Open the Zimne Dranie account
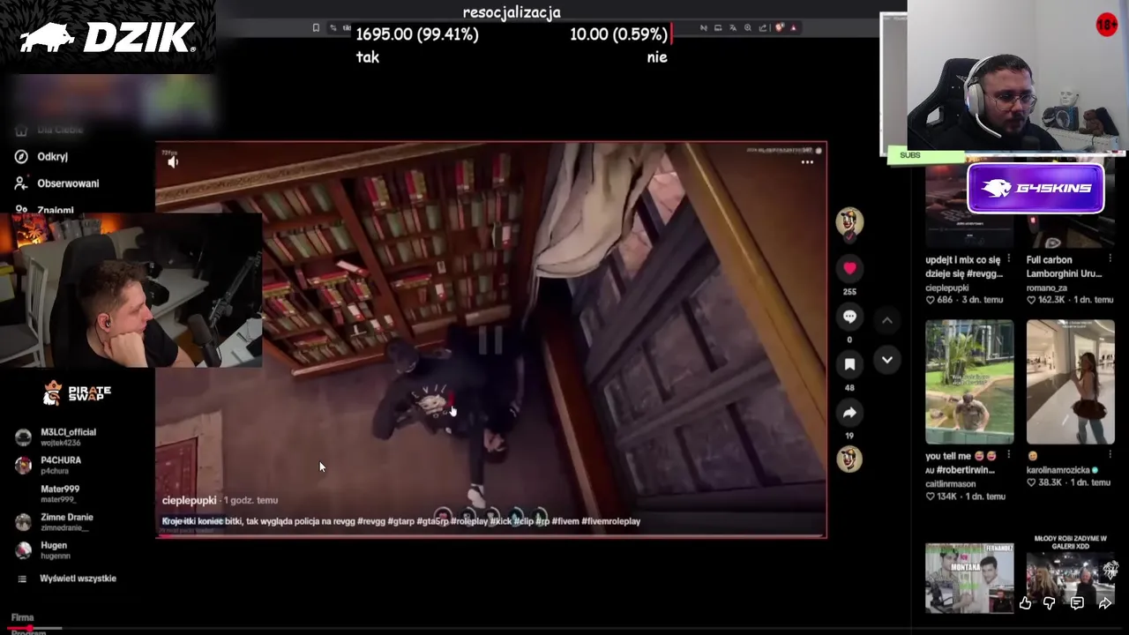This screenshot has height=635, width=1129. tap(66, 521)
